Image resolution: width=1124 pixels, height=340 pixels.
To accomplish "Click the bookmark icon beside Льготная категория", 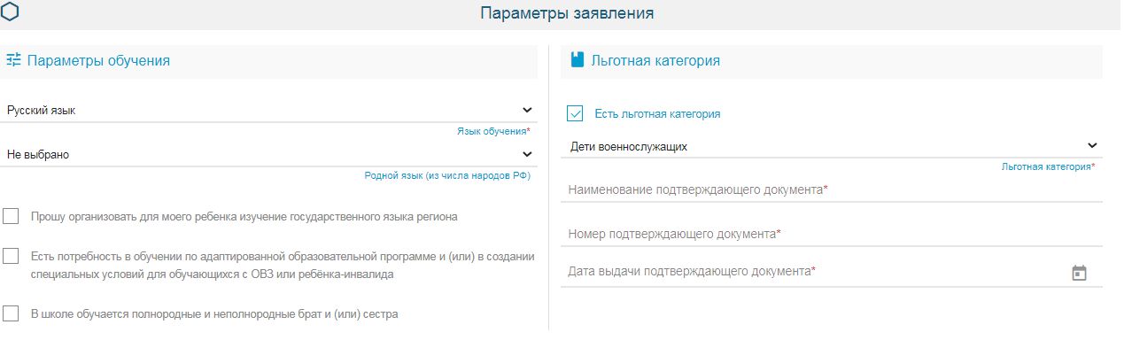I will point(578,60).
